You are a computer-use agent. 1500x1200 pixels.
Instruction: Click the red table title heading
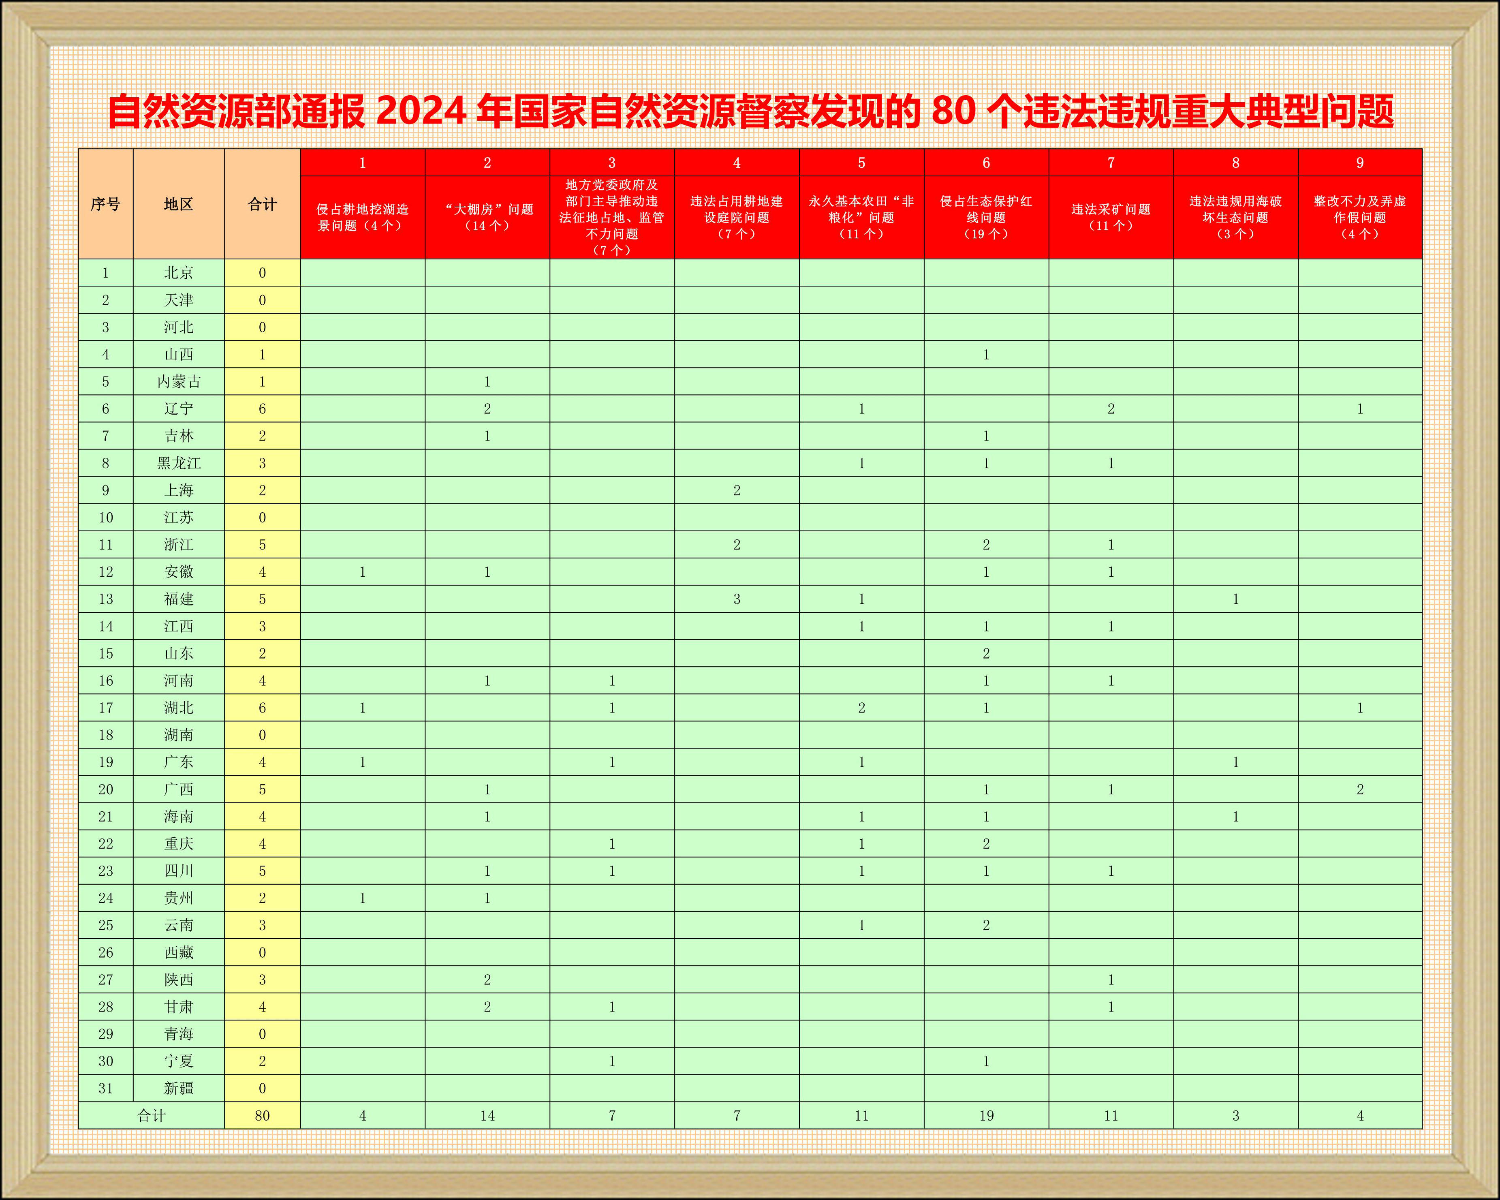click(x=750, y=111)
